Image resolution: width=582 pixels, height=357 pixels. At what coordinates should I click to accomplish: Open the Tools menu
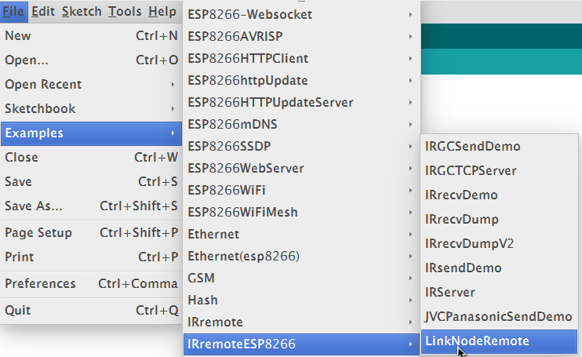(125, 12)
